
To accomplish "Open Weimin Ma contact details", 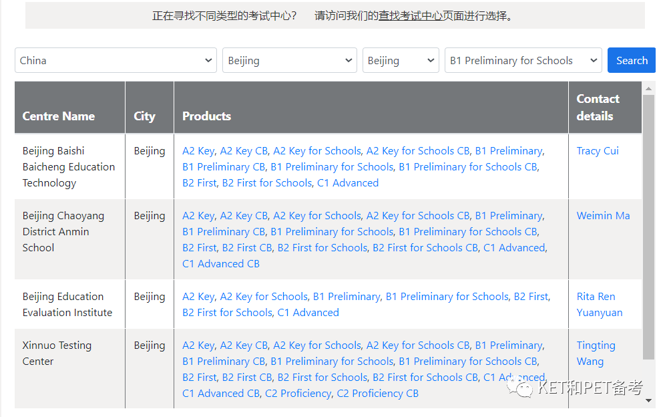I will coord(603,216).
